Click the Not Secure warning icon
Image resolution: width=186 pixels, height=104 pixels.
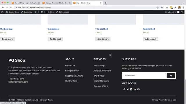pos(16,8)
